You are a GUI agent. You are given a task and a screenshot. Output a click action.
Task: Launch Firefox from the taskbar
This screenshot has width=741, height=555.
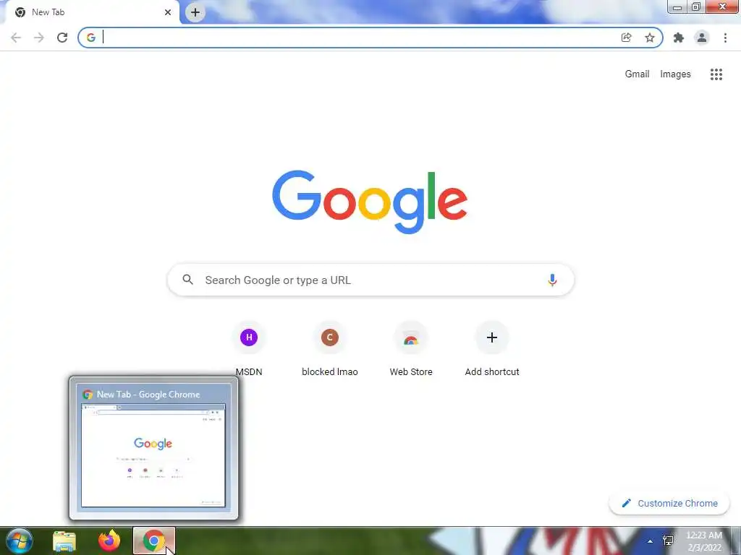point(109,541)
